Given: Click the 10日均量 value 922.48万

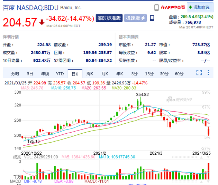Looking at the screenshot, I should coord(42,61).
